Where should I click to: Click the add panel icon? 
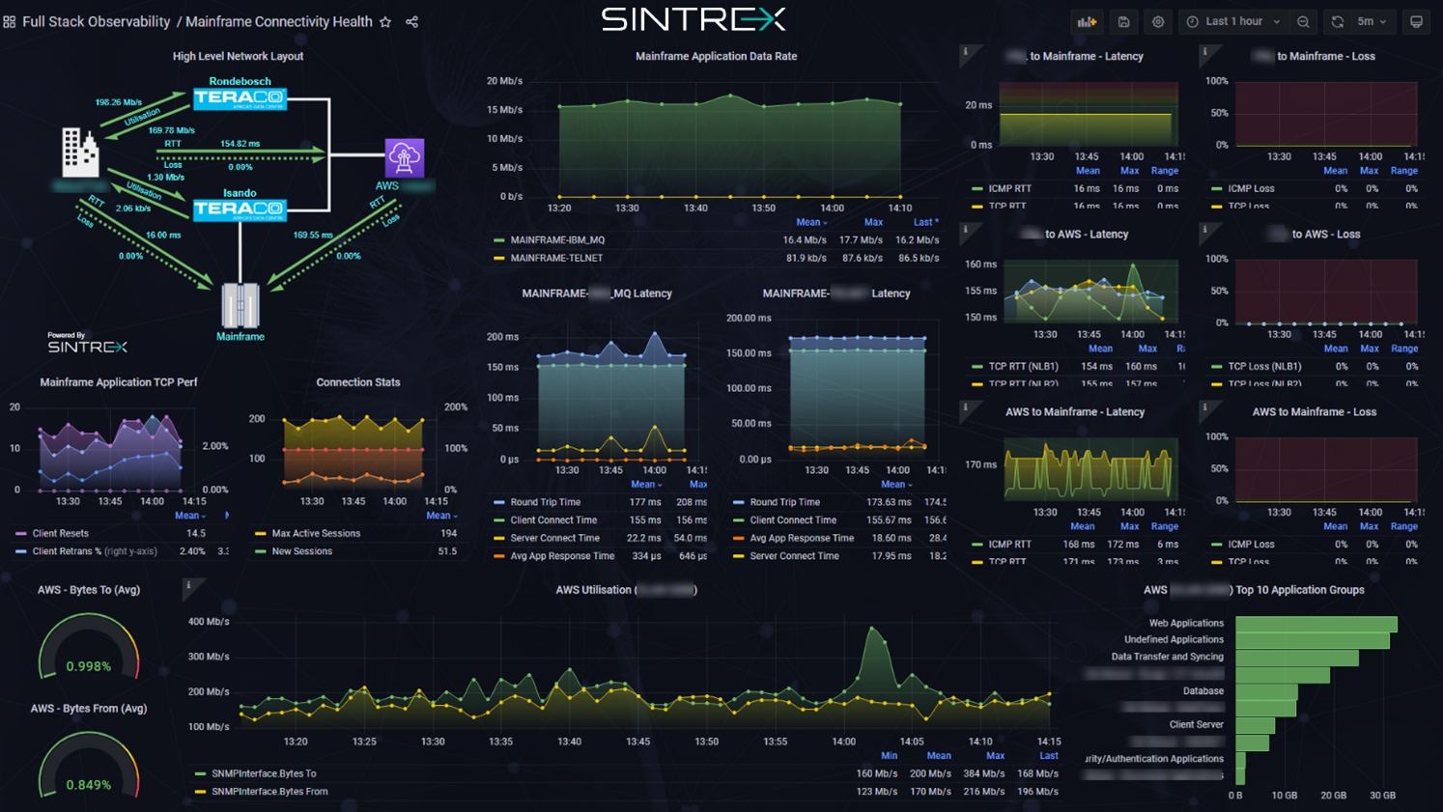[x=1088, y=21]
